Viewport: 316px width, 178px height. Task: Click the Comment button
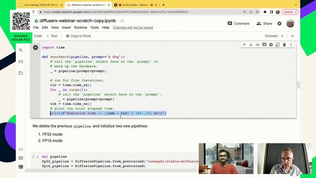238,23
